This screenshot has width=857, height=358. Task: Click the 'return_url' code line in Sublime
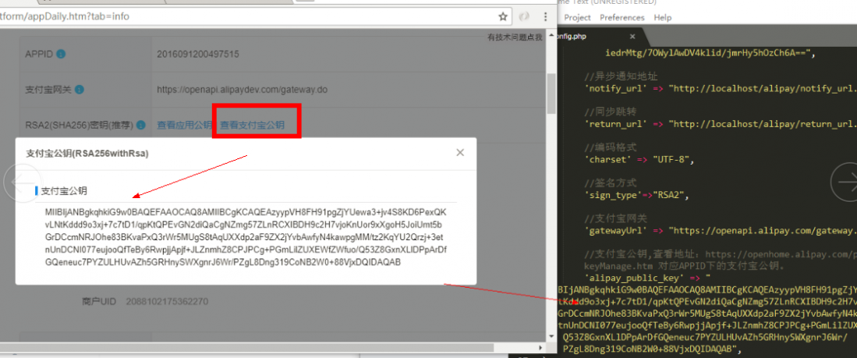721,124
